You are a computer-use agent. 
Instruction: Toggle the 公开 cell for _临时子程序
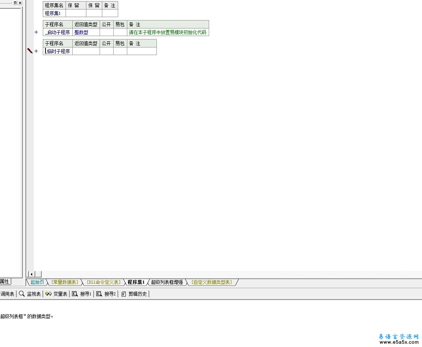[x=106, y=51]
